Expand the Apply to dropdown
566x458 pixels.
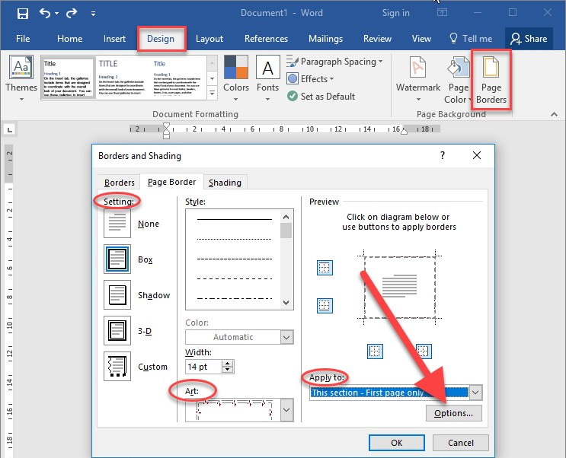[x=475, y=393]
